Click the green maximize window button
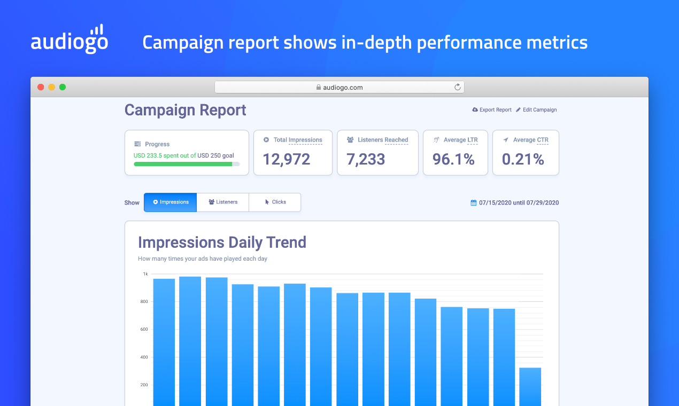The width and height of the screenshot is (679, 406). [63, 87]
